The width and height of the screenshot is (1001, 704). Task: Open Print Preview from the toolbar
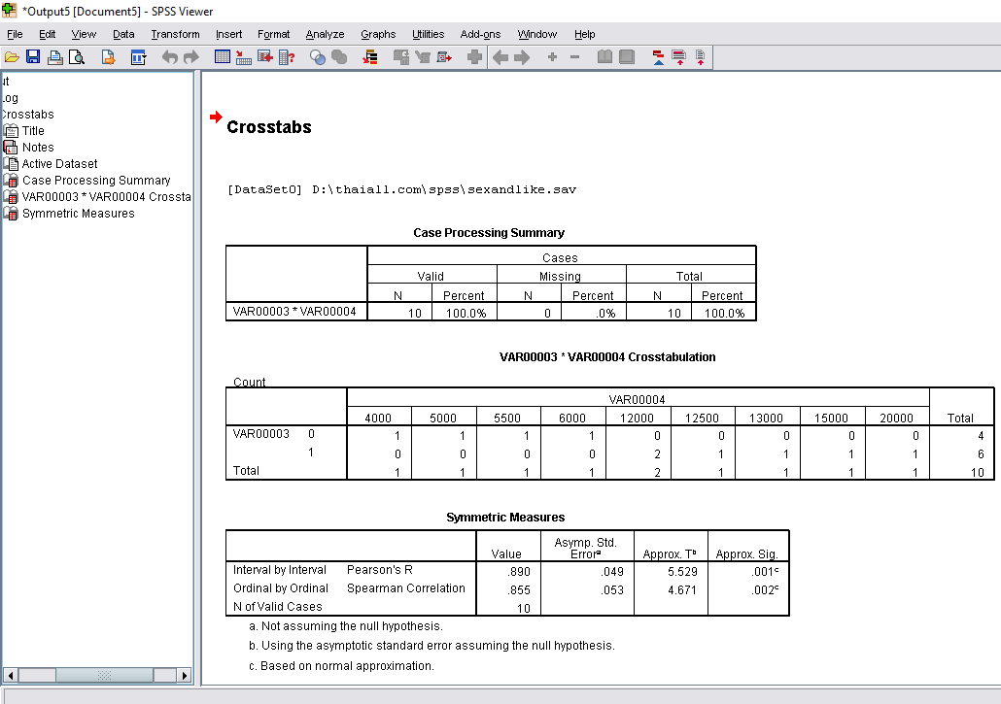(76, 57)
